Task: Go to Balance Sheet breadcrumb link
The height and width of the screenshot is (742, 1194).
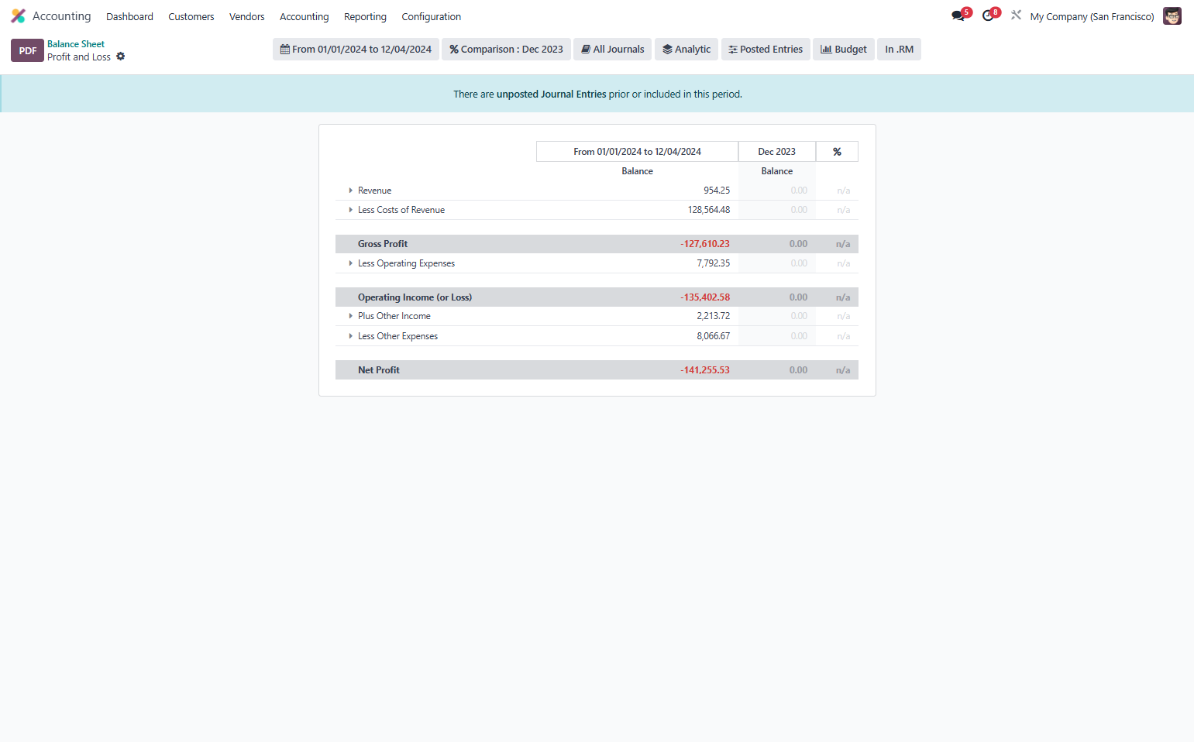Action: click(76, 44)
